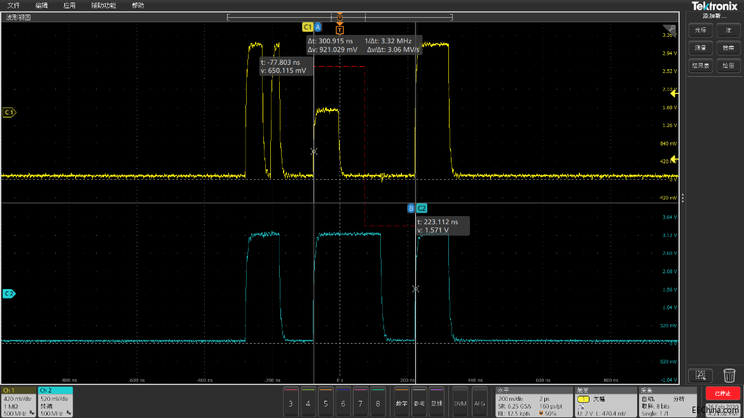Add a new 测量 measurement
Viewport: 744px width, 418px height.
pos(700,48)
